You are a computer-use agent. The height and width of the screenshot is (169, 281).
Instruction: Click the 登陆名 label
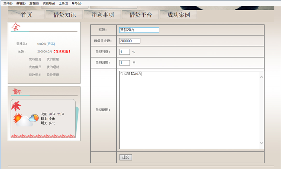point(22,44)
